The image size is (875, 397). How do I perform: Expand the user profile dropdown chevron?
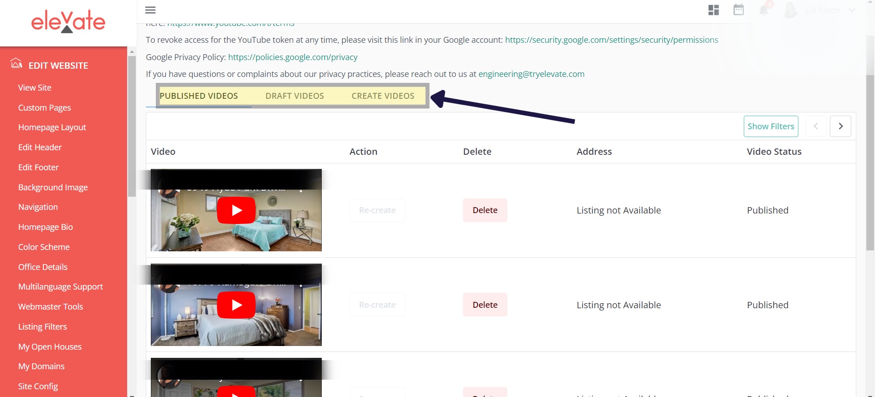[x=852, y=10]
